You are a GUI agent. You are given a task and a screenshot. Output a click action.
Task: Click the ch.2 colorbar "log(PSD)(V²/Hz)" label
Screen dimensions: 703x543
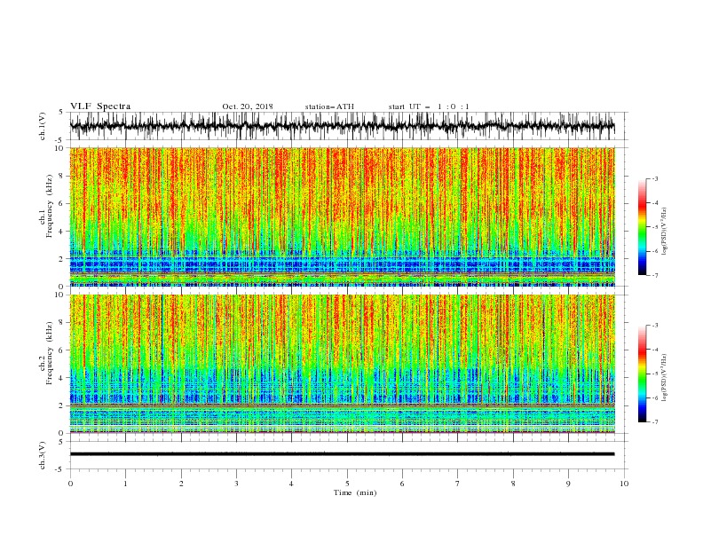click(x=665, y=378)
